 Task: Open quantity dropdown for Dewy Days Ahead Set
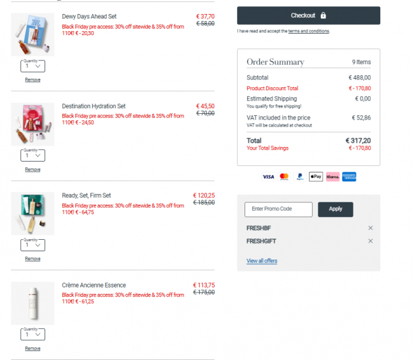(x=32, y=66)
